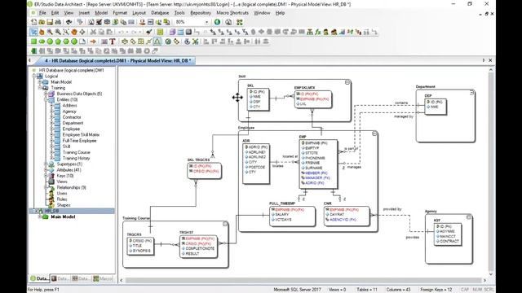Select the orange hand scroll tool
This screenshot has width=522, height=293.
42,32
